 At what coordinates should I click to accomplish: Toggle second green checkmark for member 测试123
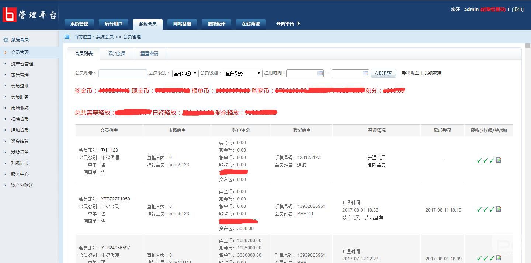486,160
